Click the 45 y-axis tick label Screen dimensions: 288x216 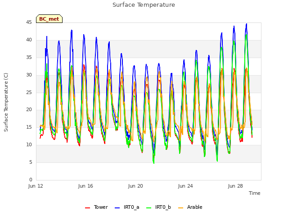click(29, 22)
